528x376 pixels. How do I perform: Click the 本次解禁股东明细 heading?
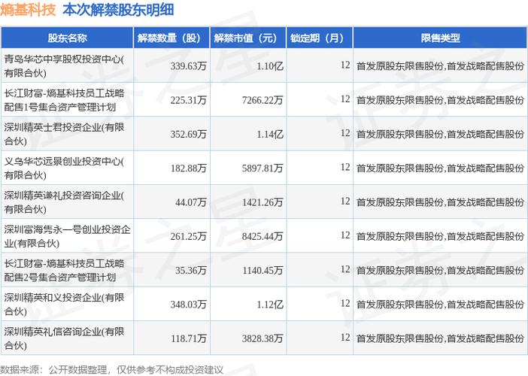click(118, 10)
